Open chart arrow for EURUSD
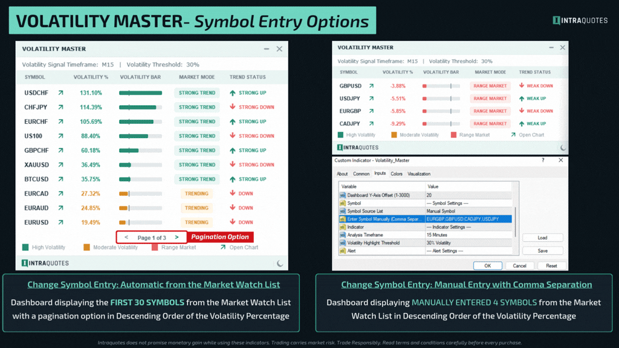 [60, 222]
